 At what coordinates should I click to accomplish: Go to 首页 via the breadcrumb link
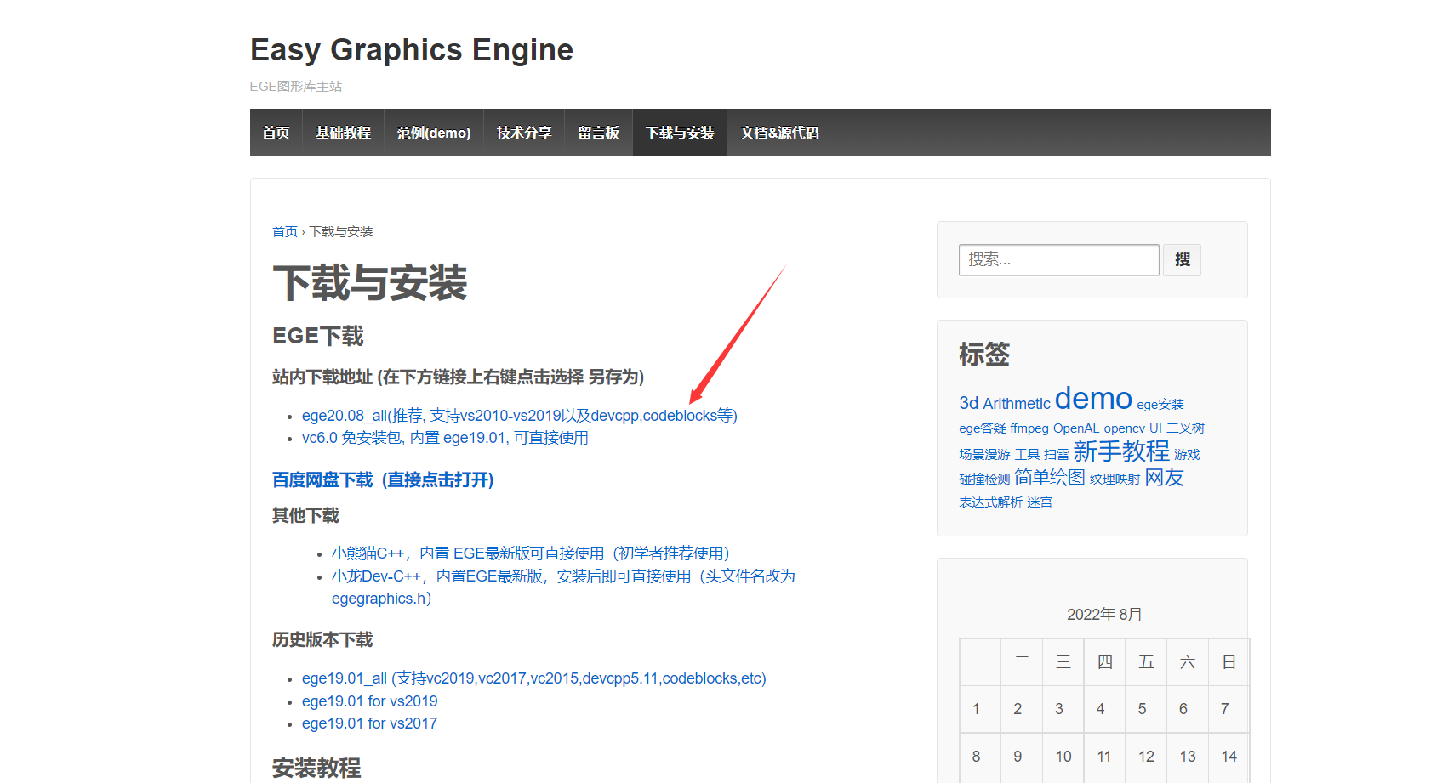pos(284,231)
